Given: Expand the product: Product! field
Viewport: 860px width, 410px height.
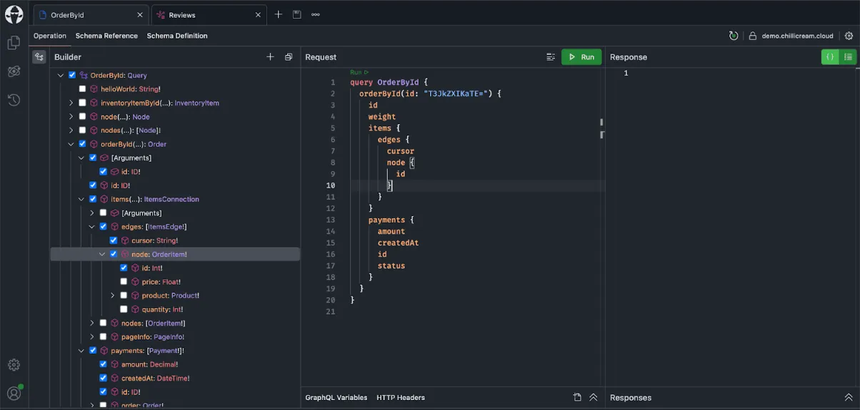Looking at the screenshot, I should click(x=113, y=295).
